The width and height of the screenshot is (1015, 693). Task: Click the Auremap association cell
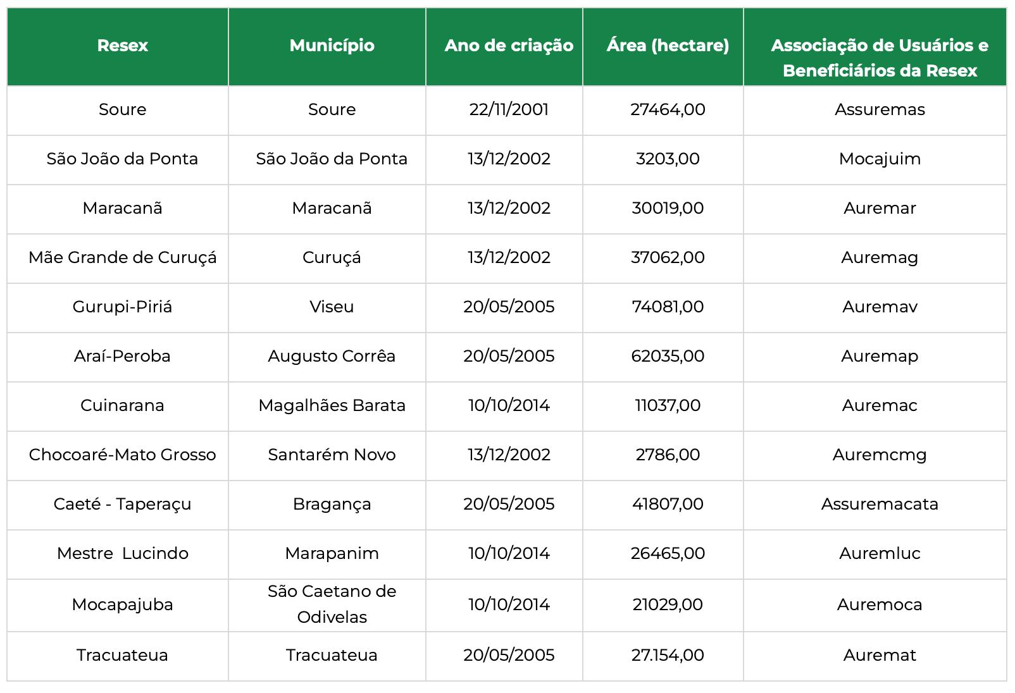click(x=875, y=357)
